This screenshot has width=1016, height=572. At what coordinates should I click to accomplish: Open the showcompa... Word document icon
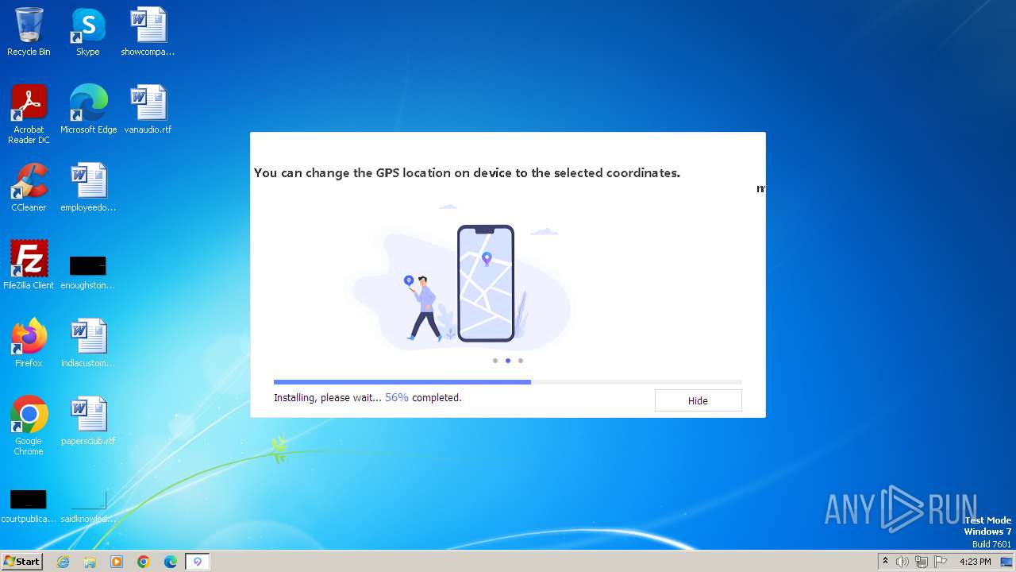tap(148, 33)
